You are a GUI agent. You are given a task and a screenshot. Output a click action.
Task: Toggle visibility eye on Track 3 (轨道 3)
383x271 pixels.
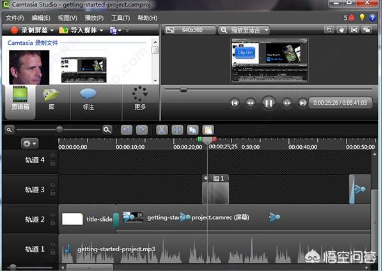pyautogui.click(x=52, y=185)
